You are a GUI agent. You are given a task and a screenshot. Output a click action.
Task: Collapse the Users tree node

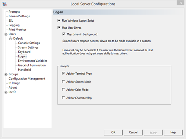pyautogui.click(x=6, y=34)
